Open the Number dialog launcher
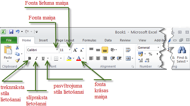190x106 pixels. pos(159,67)
